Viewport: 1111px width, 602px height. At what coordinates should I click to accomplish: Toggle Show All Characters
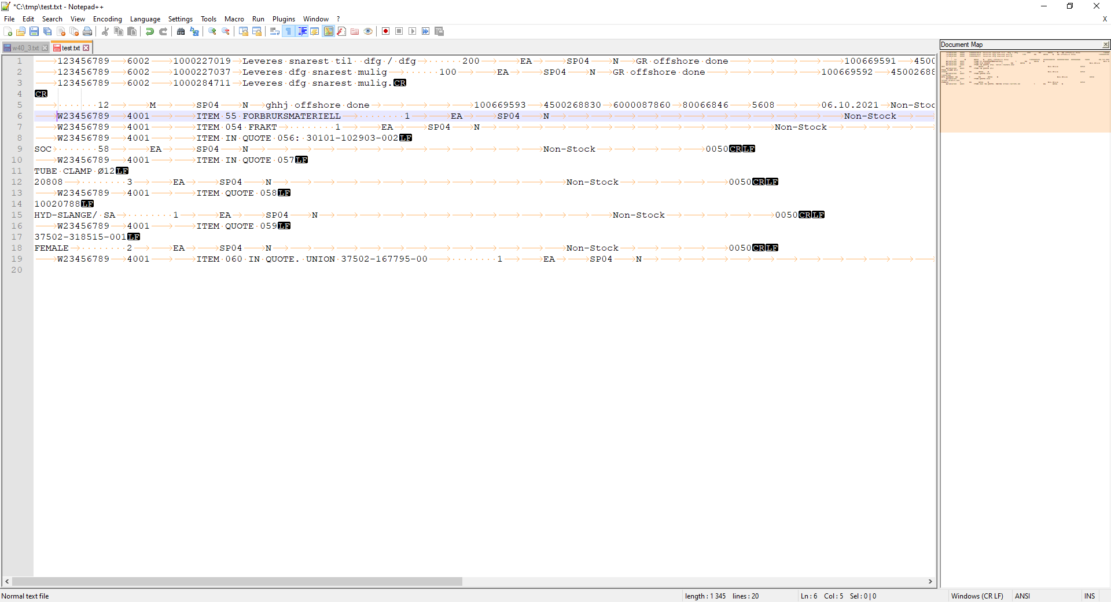288,31
